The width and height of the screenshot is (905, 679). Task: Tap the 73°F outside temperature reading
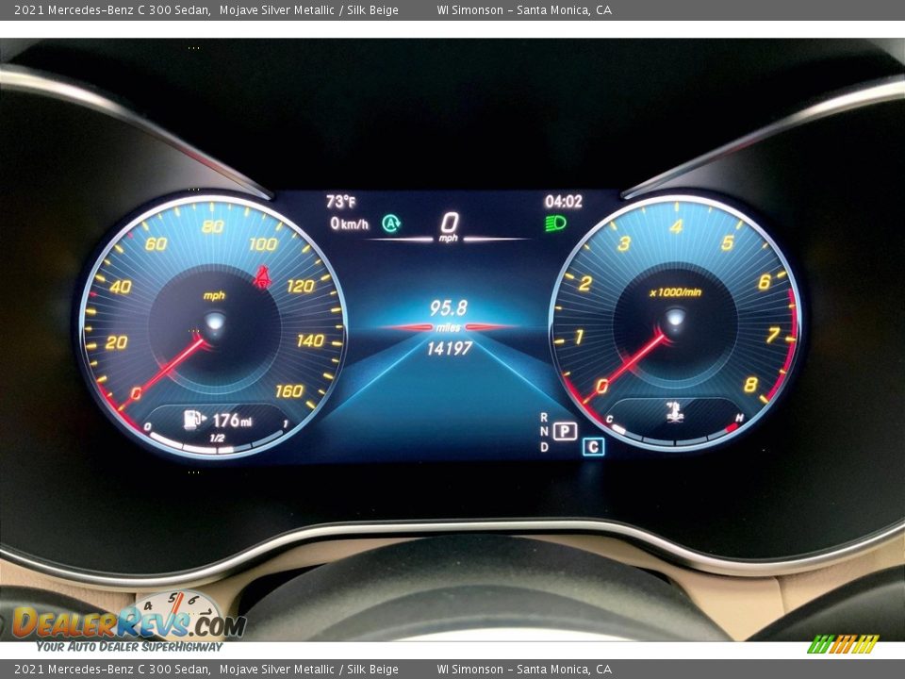point(340,201)
